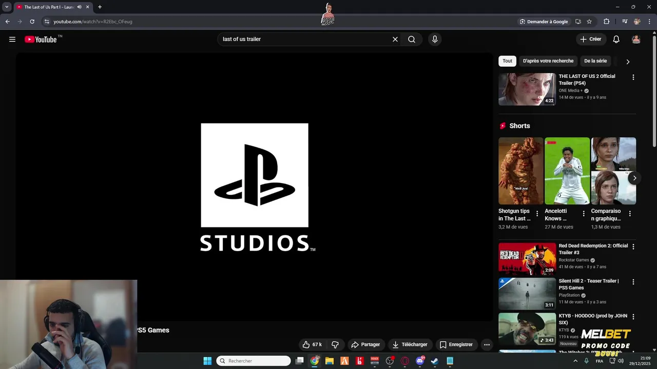Screen dimensions: 657x369
Task: Select the Tout filter chip
Action: pyautogui.click(x=508, y=61)
